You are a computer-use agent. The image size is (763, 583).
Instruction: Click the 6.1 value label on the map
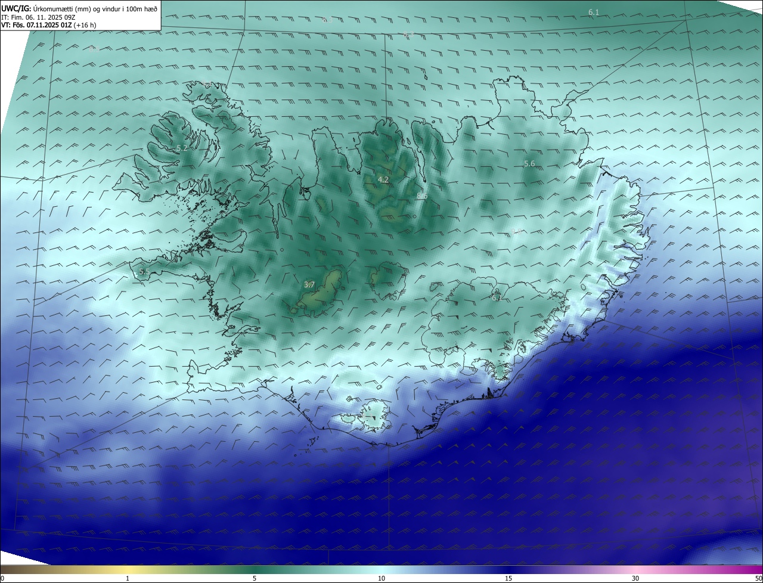[x=594, y=13]
